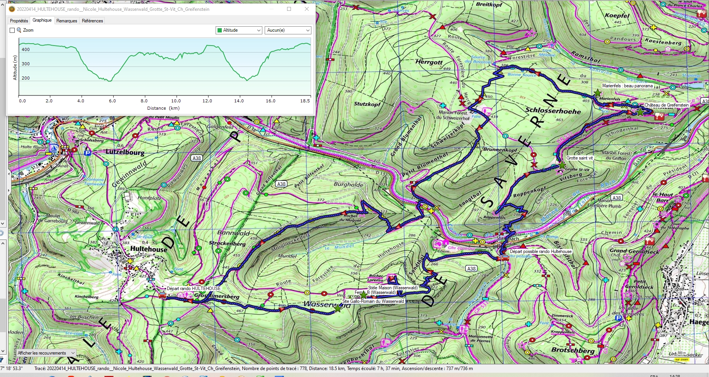Click the blue parking icon near Lutzelbourg
This screenshot has width=709, height=377.
(x=87, y=153)
